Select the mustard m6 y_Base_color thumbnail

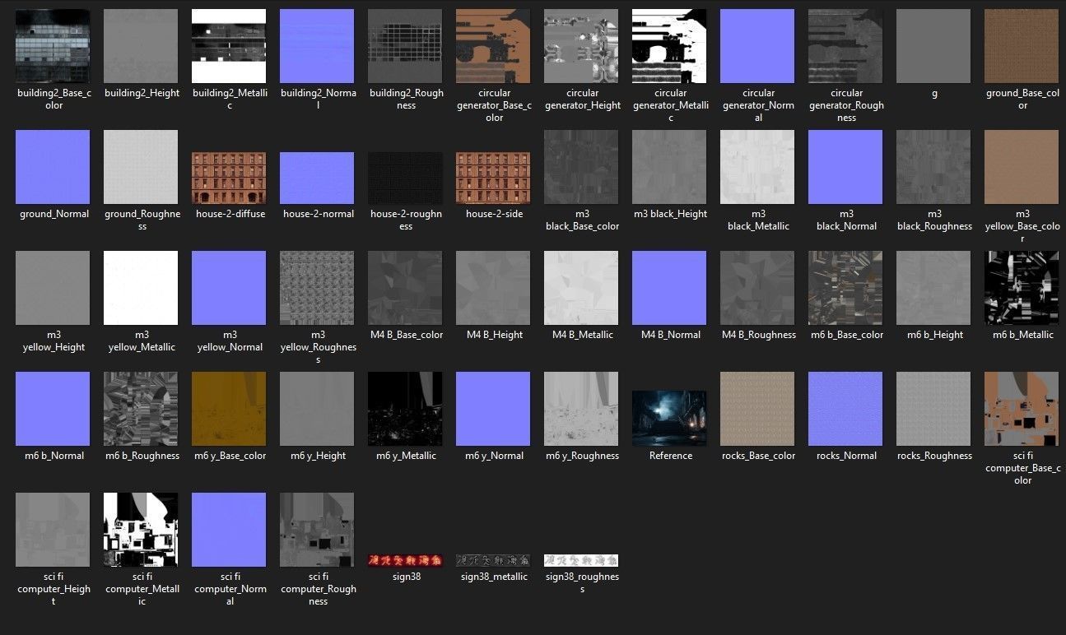[229, 409]
